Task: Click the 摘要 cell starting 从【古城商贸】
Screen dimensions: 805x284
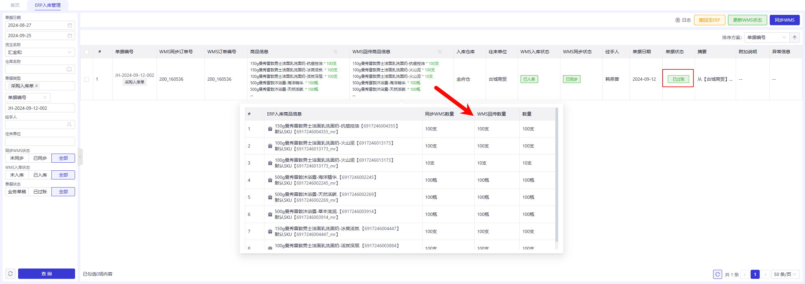Action: pos(715,79)
